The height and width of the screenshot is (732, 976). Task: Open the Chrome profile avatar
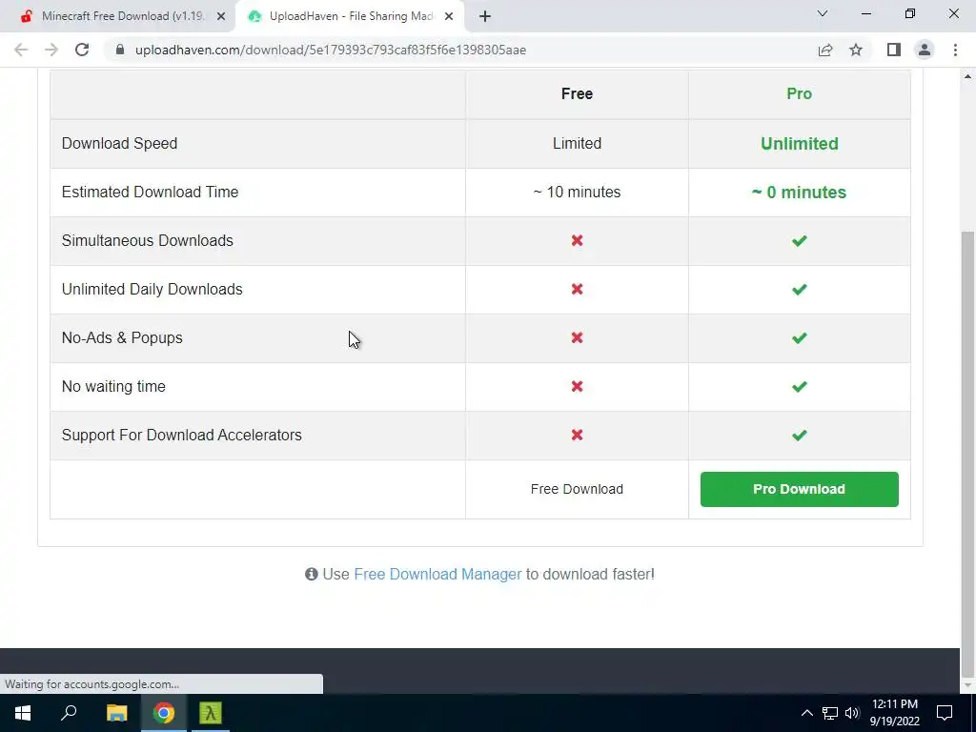pyautogui.click(x=925, y=50)
